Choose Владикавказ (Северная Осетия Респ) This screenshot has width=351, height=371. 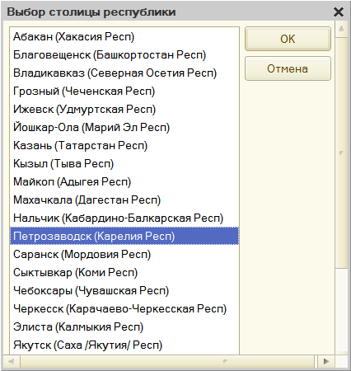pos(124,73)
